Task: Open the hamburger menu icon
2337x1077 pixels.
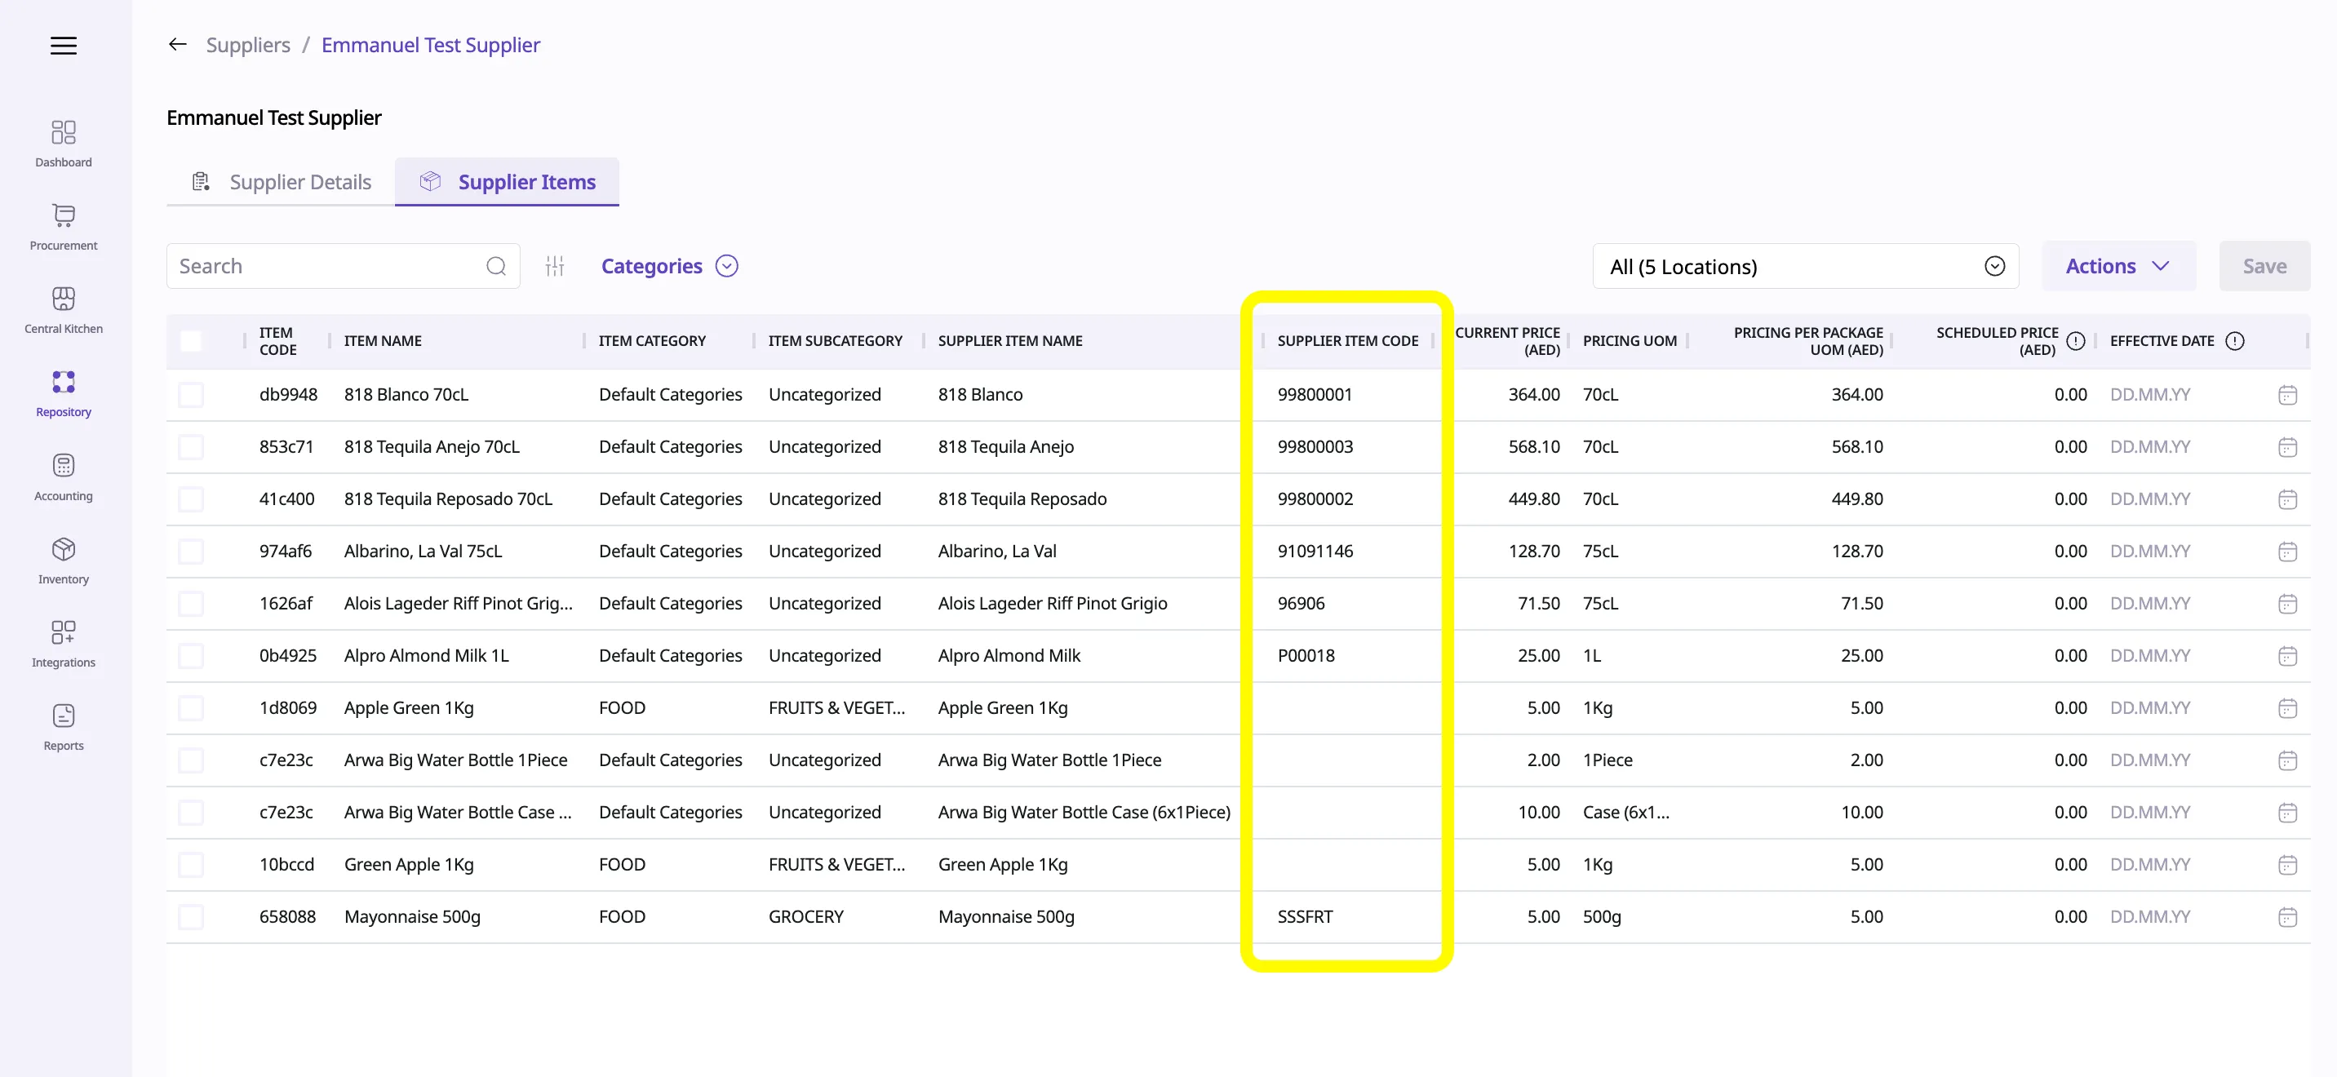Action: (x=64, y=46)
